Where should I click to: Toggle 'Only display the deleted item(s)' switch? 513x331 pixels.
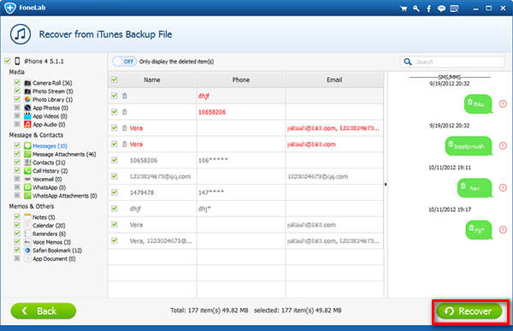(125, 62)
